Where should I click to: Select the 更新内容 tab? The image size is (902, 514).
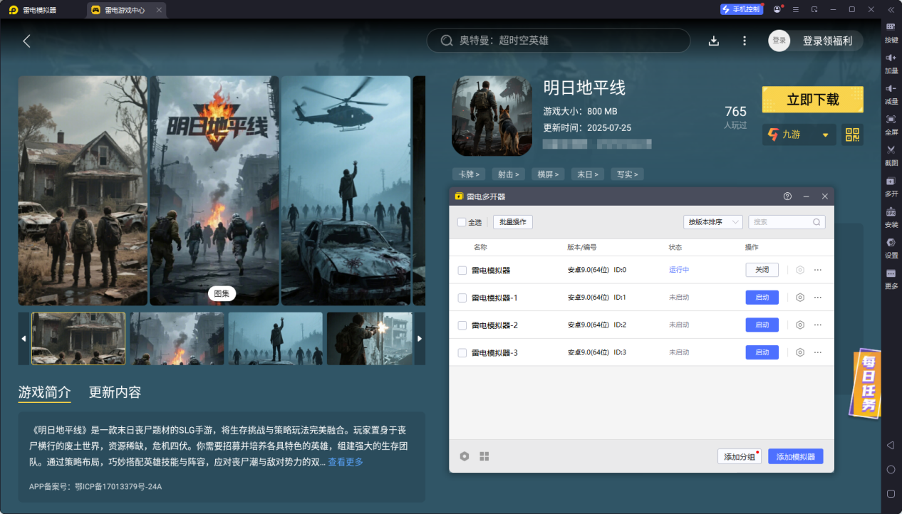click(115, 392)
